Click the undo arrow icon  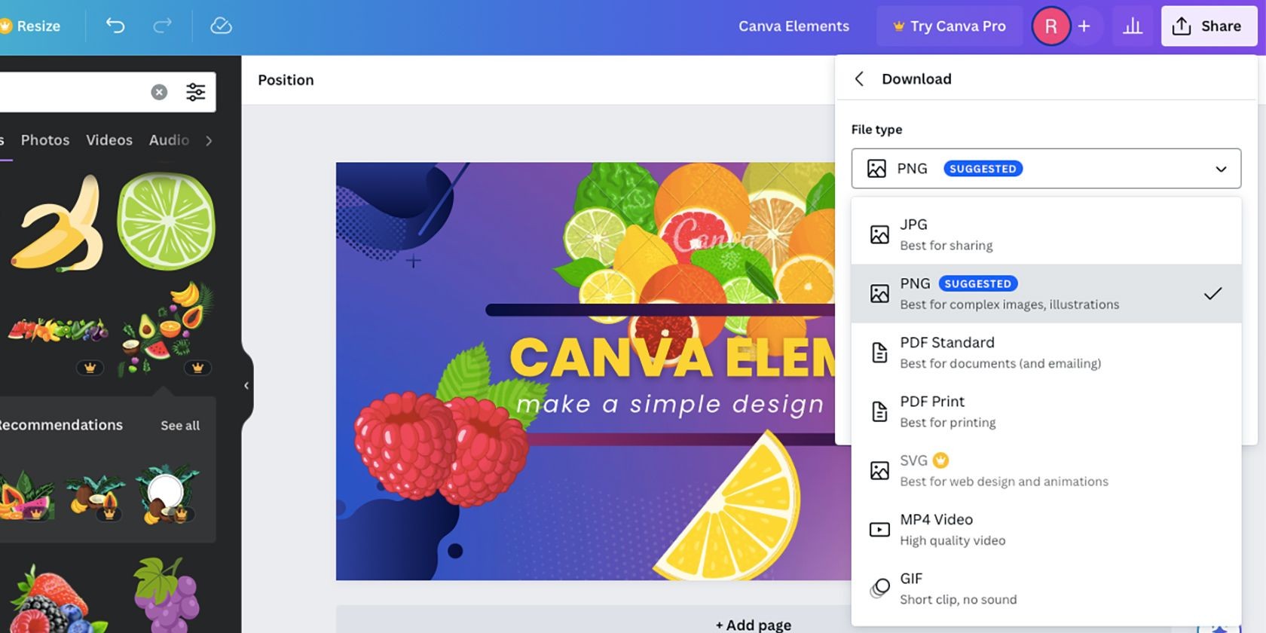click(115, 26)
